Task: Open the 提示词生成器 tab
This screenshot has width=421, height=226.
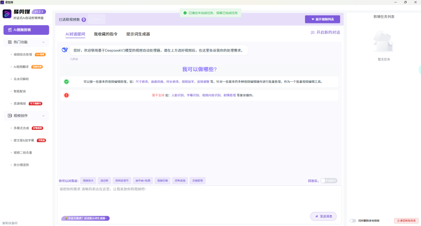Action: [x=138, y=34]
